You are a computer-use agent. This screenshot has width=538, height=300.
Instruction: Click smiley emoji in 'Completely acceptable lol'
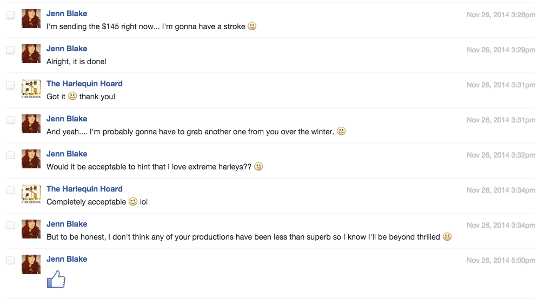pyautogui.click(x=133, y=201)
